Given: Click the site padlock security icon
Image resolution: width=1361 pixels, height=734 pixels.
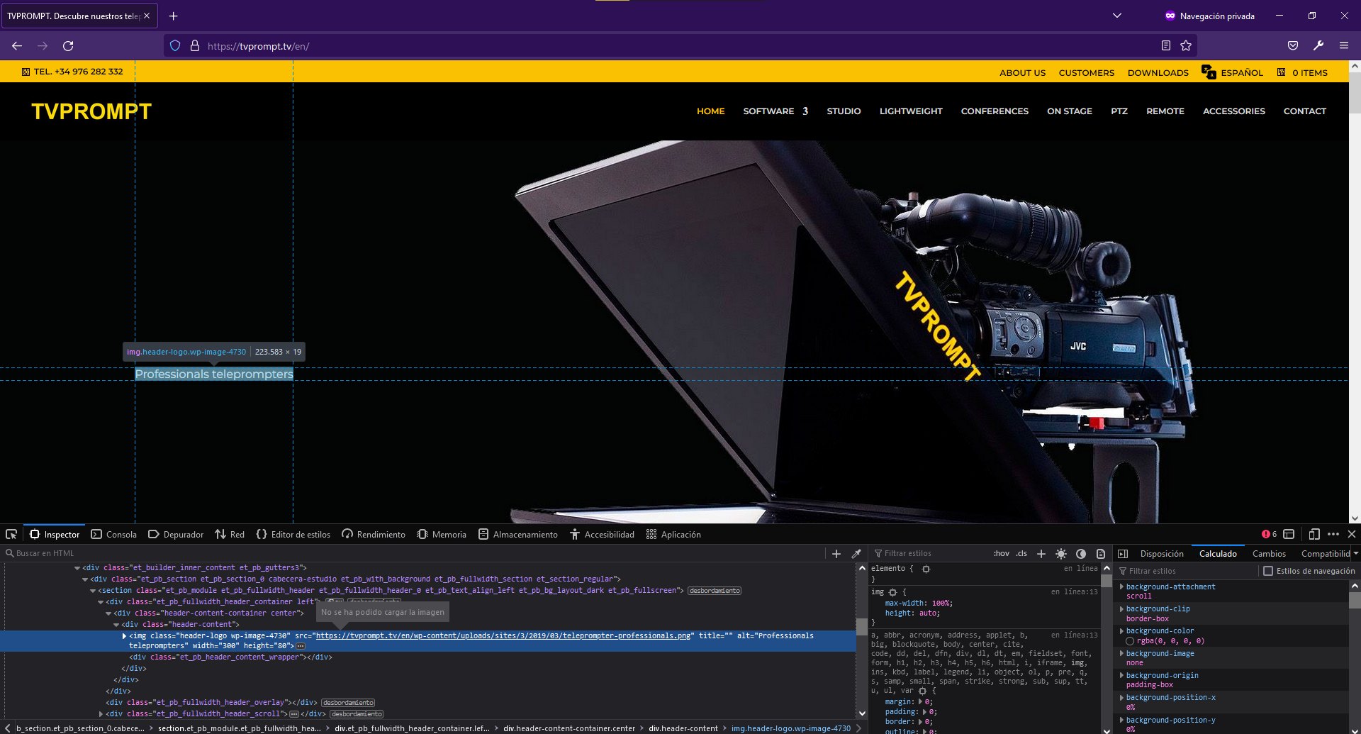Looking at the screenshot, I should coord(195,46).
